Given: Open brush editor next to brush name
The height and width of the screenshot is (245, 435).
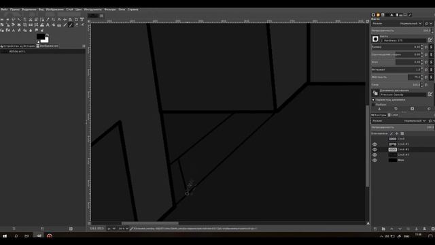Looking at the screenshot, I should pyautogui.click(x=430, y=39).
